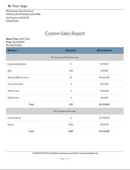Click the +1 (650) 555-0111 phone number
The image size is (130, 170).
41,153
